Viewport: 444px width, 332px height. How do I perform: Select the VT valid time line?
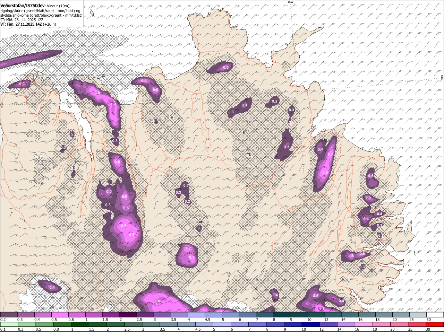[28, 24]
